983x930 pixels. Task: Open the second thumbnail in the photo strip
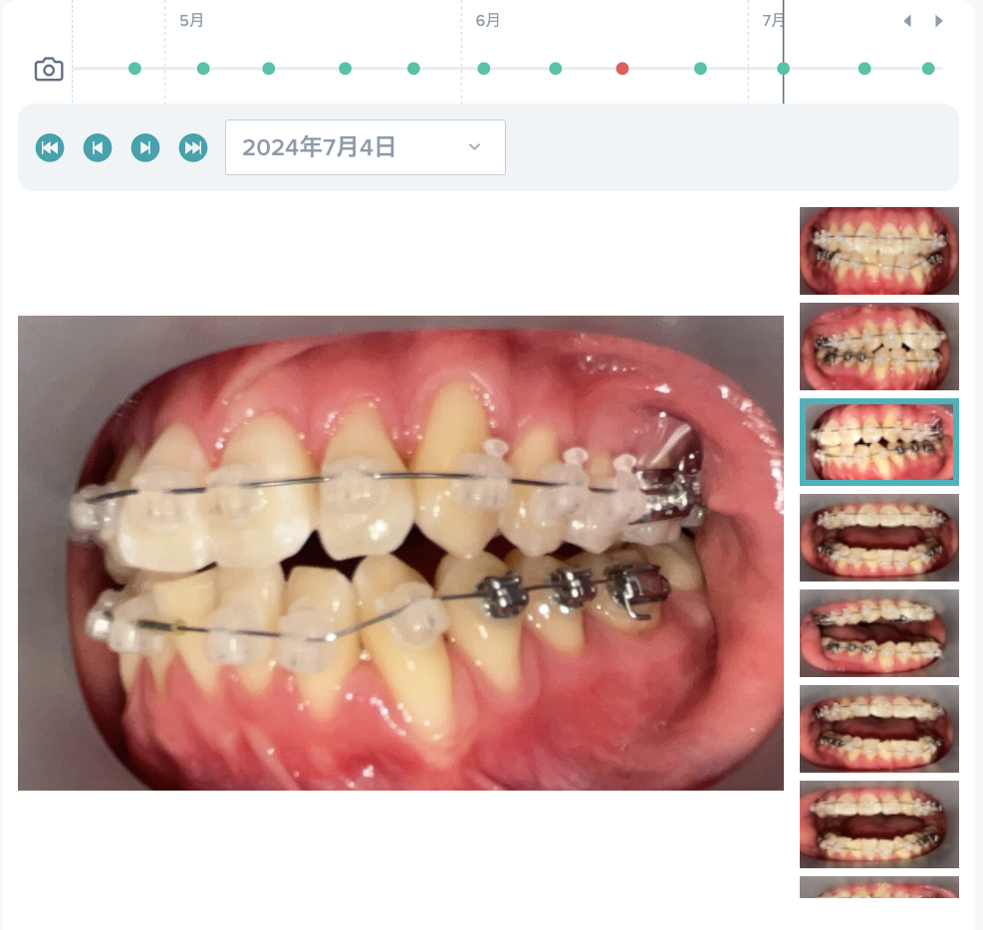pos(879,347)
